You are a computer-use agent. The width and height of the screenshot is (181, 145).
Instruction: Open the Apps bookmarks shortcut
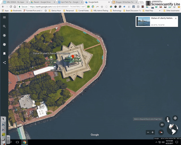coord(5,11)
